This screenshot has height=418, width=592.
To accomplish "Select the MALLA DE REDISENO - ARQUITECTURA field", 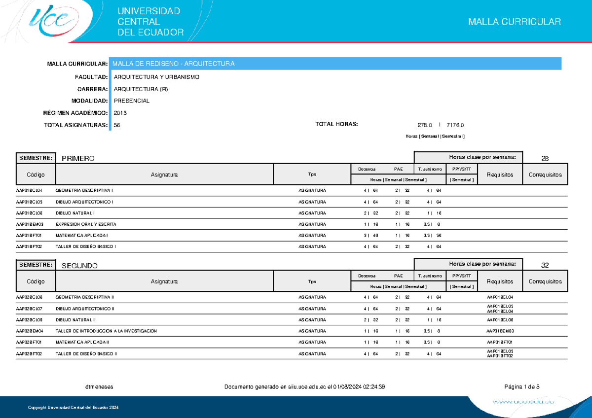I will point(336,64).
